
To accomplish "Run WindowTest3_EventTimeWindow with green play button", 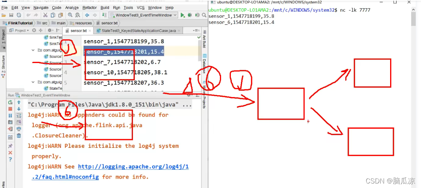I will coord(183,15).
